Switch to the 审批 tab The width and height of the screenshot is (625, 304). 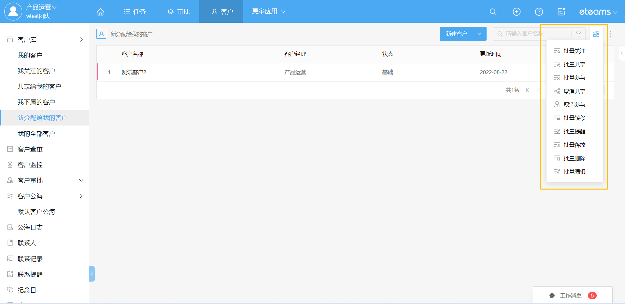(x=178, y=12)
